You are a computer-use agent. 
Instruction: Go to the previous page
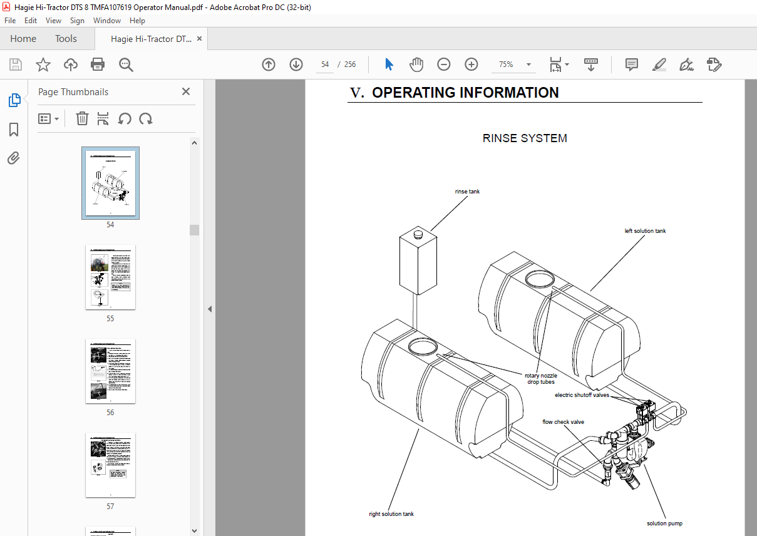tap(269, 64)
